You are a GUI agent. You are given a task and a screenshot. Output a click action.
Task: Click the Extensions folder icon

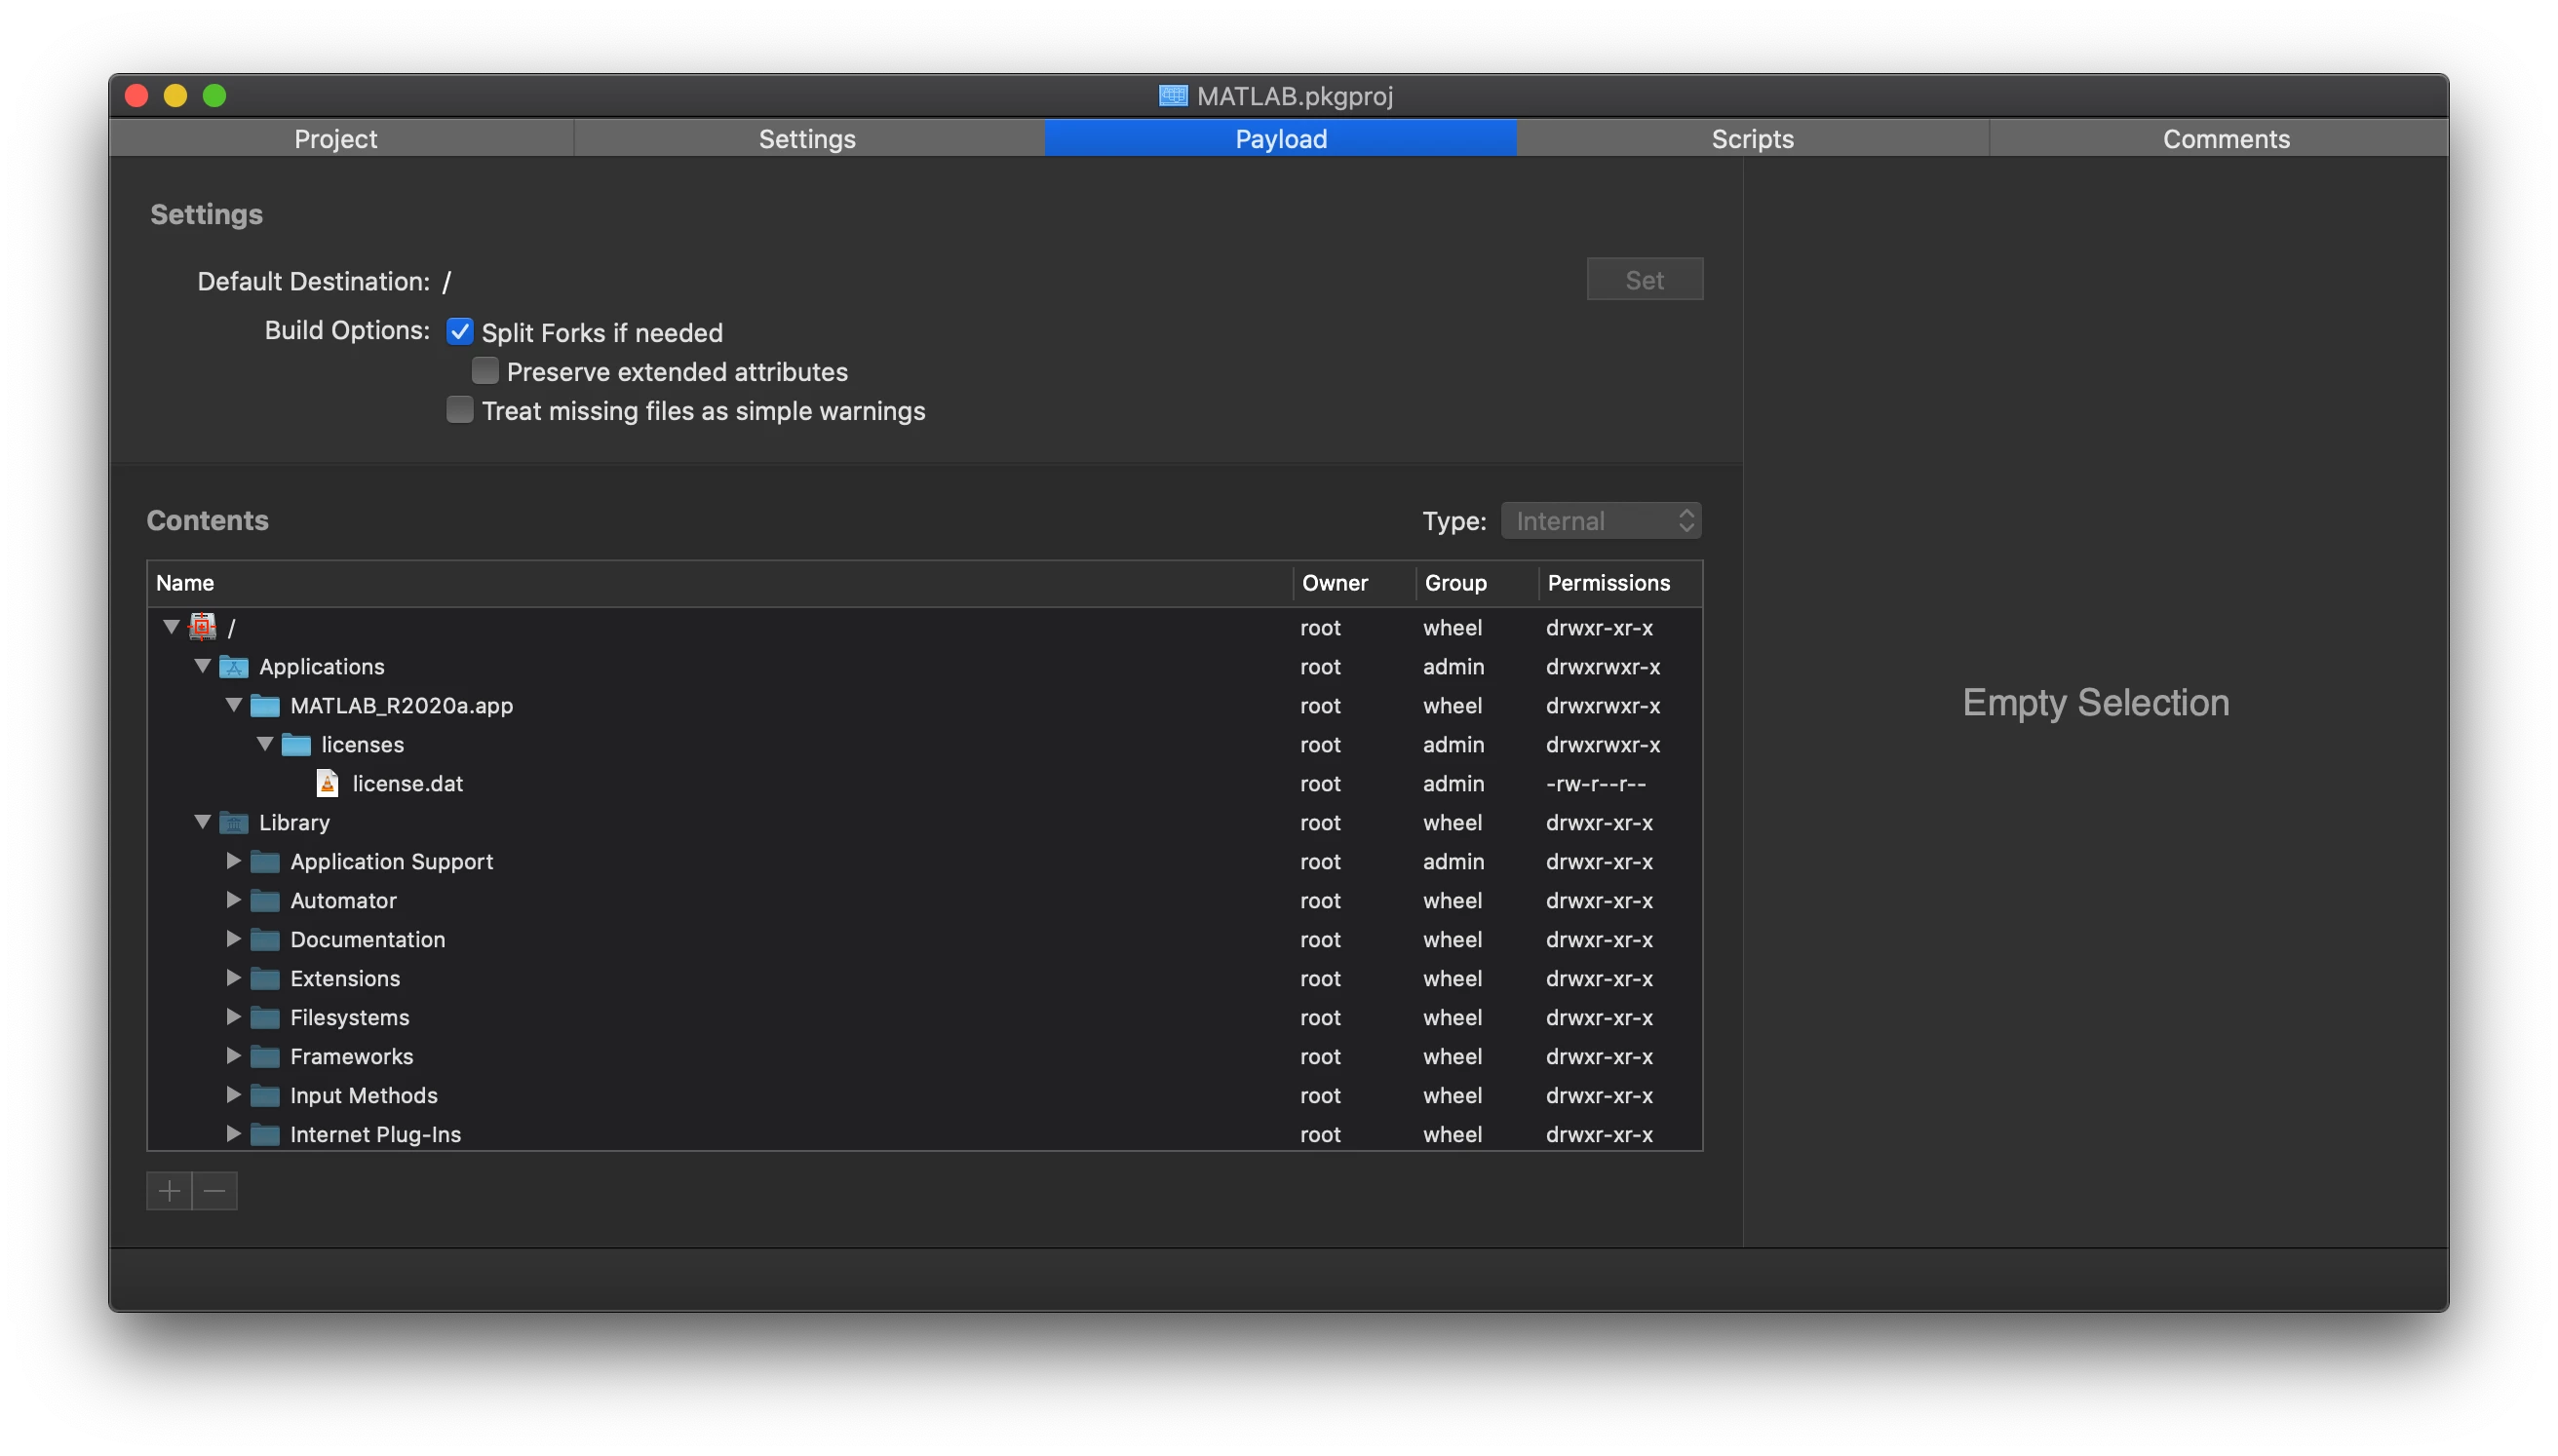click(265, 978)
